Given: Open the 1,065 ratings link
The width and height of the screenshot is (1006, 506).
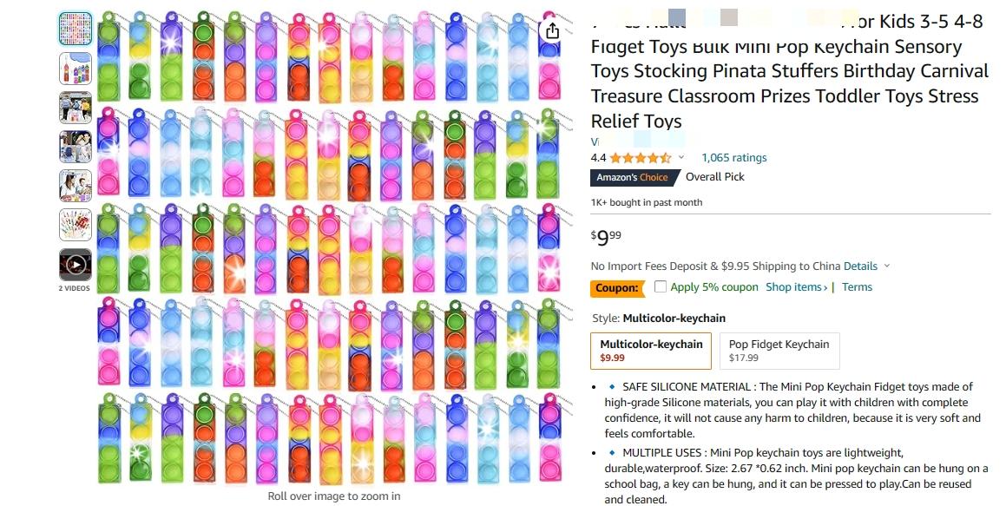Looking at the screenshot, I should pyautogui.click(x=734, y=157).
